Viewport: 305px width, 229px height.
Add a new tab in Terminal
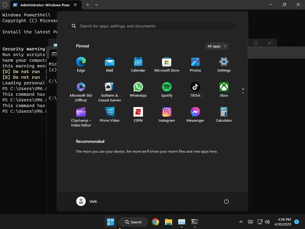click(88, 5)
